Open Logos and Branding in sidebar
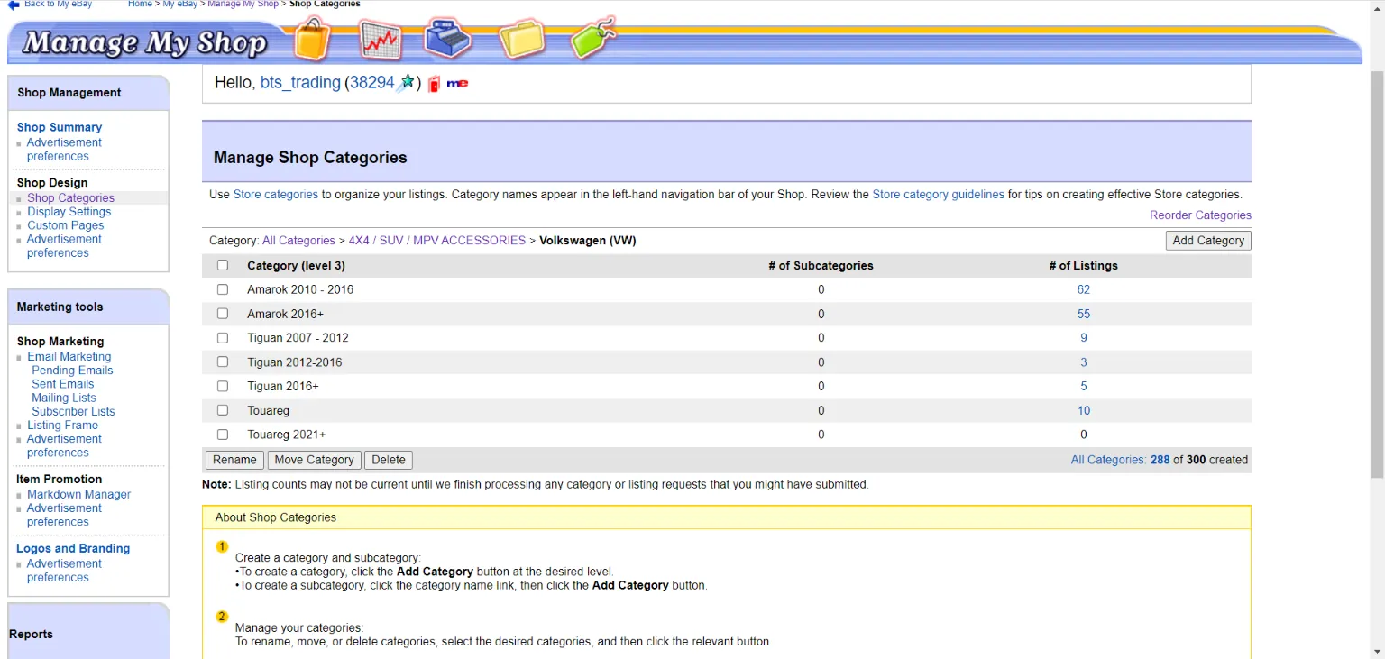1385x659 pixels. (73, 548)
